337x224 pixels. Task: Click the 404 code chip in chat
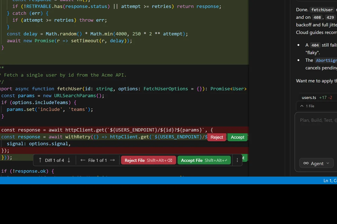(x=315, y=45)
